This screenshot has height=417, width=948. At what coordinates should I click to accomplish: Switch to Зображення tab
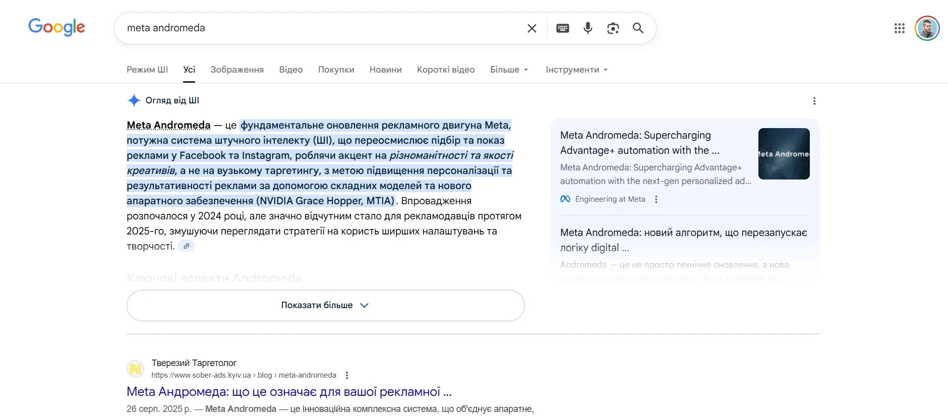(x=237, y=70)
